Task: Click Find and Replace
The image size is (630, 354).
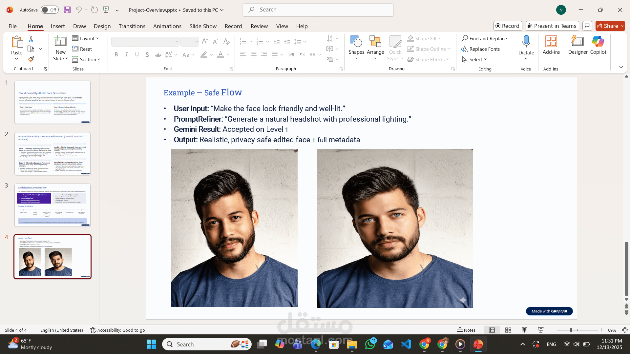Action: click(484, 39)
